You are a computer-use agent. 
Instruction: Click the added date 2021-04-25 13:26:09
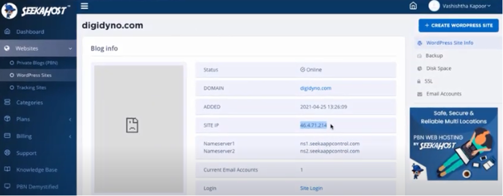[323, 107]
